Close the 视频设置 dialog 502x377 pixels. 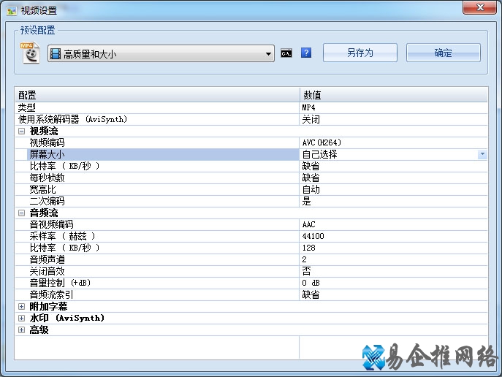[479, 7]
